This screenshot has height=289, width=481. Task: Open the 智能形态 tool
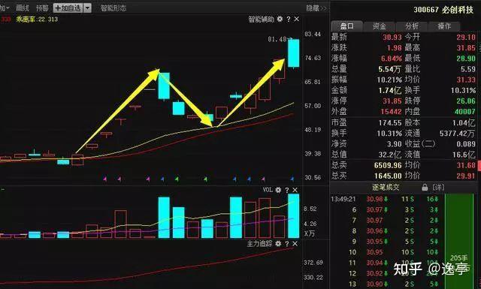tap(113, 8)
